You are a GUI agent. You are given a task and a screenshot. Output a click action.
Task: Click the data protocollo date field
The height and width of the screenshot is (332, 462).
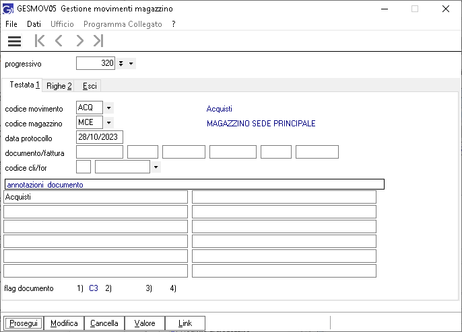point(100,137)
